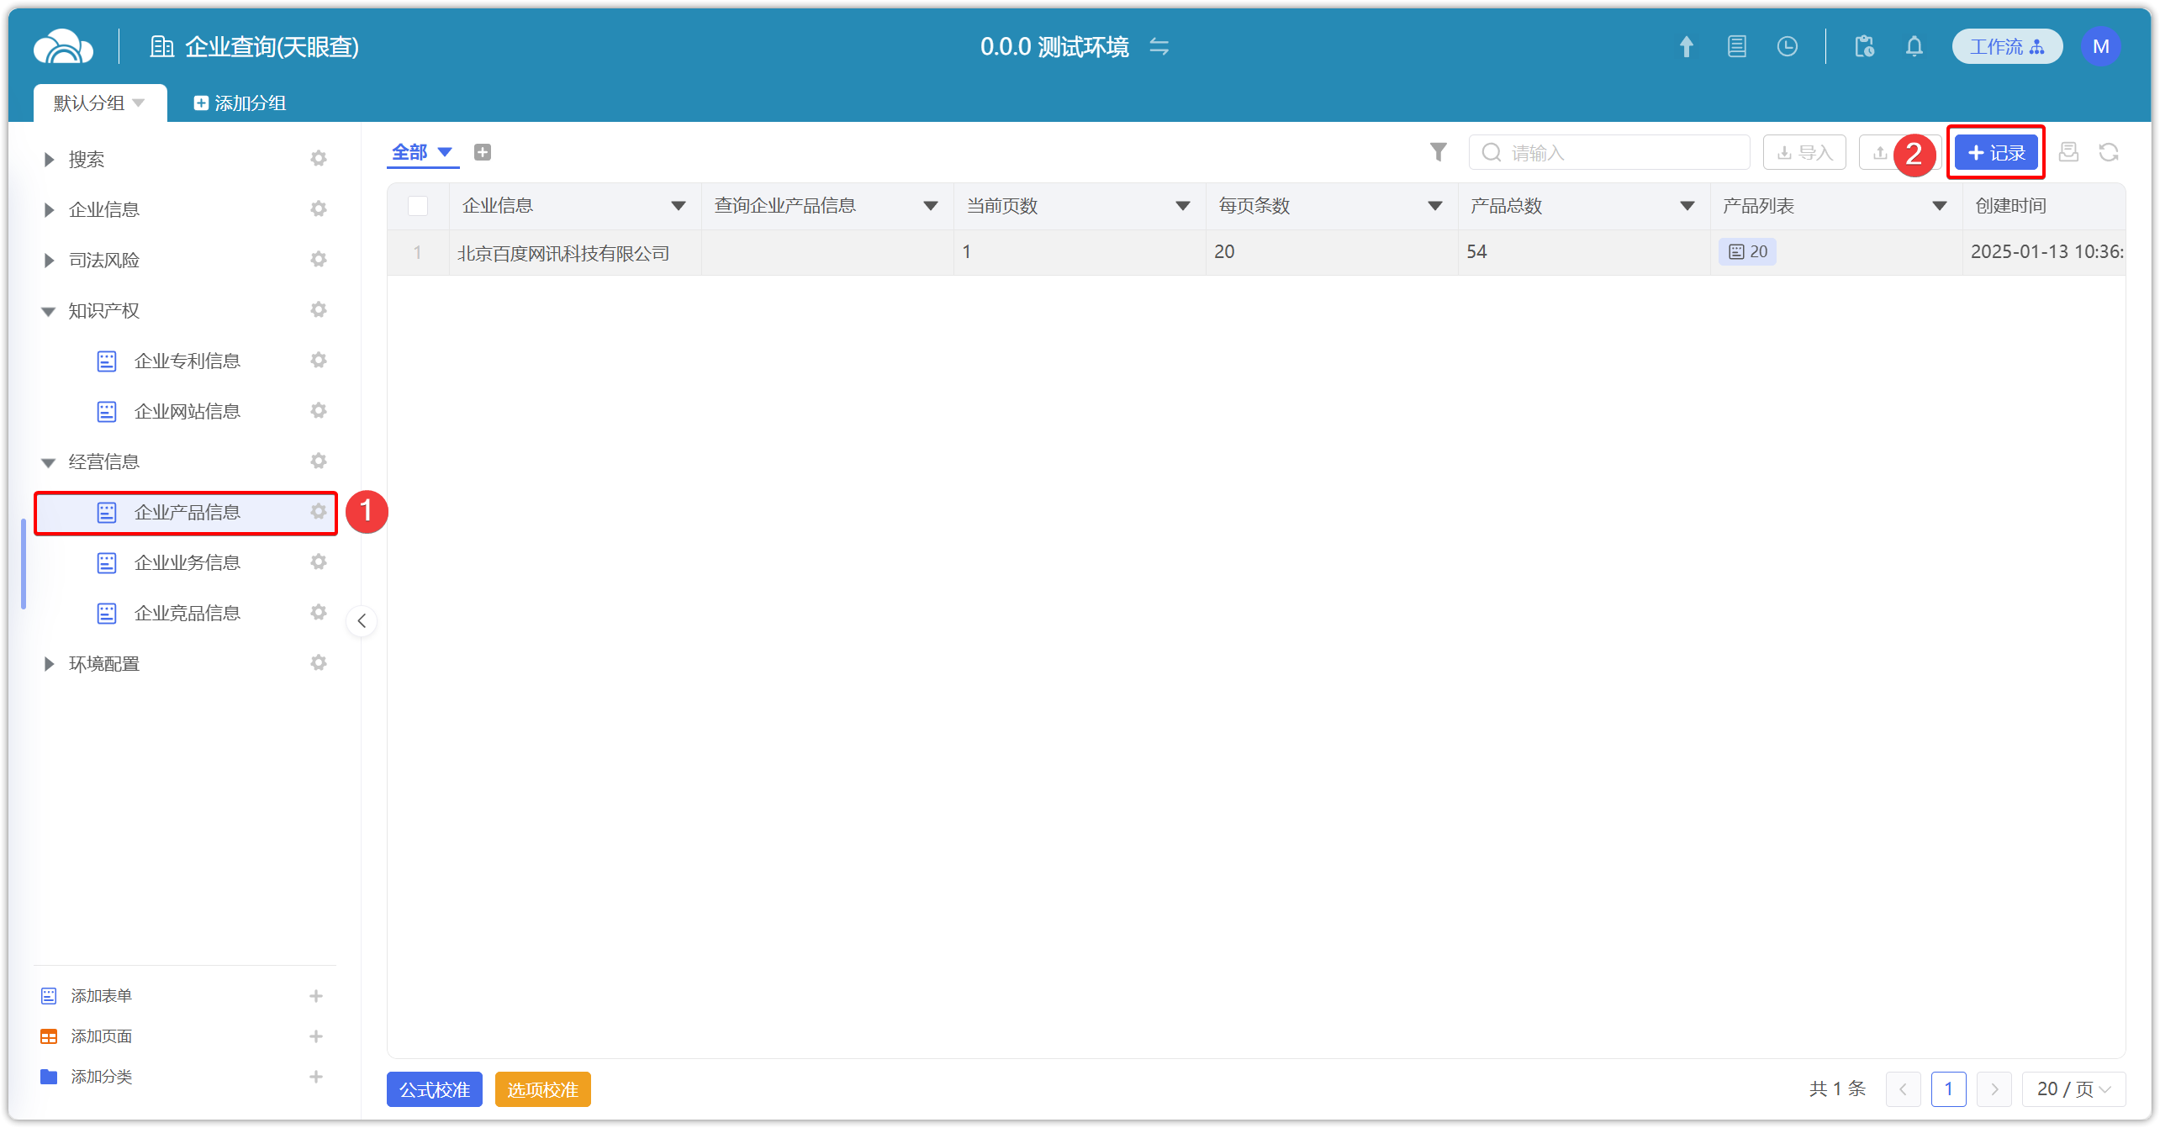Click the 添加分组 tab
Viewport: 2160px width, 1128px height.
[240, 103]
